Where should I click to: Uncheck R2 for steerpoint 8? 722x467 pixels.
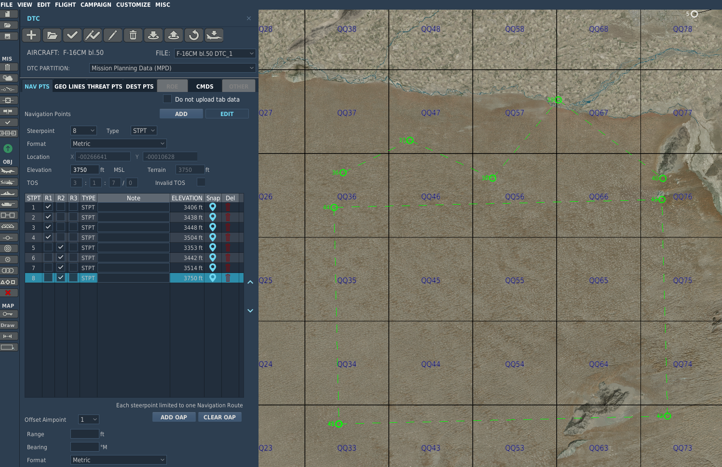61,277
